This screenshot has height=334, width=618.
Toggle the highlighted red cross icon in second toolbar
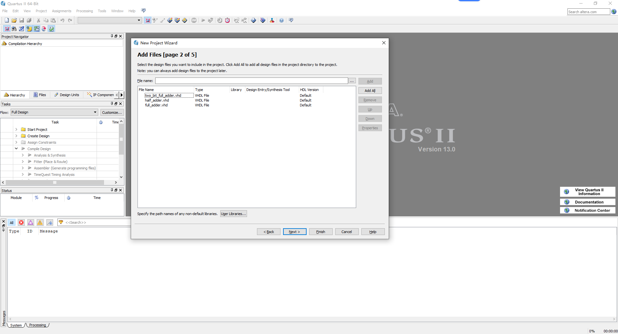[x=7, y=29]
